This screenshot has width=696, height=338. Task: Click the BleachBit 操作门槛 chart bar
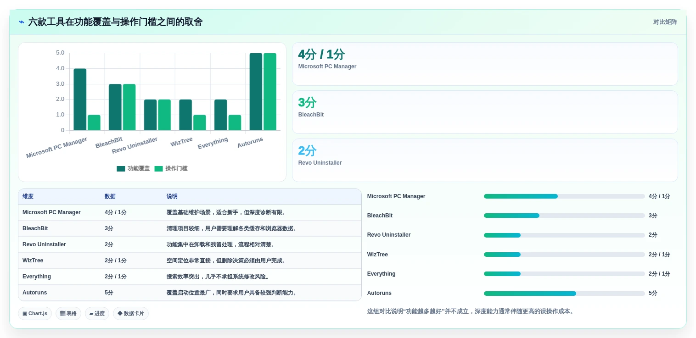(x=129, y=107)
